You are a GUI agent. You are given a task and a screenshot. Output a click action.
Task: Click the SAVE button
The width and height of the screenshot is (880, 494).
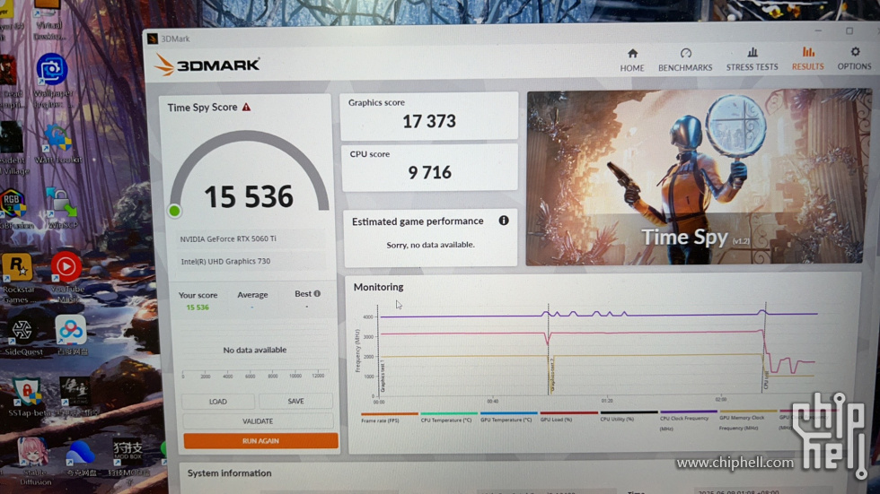click(295, 401)
